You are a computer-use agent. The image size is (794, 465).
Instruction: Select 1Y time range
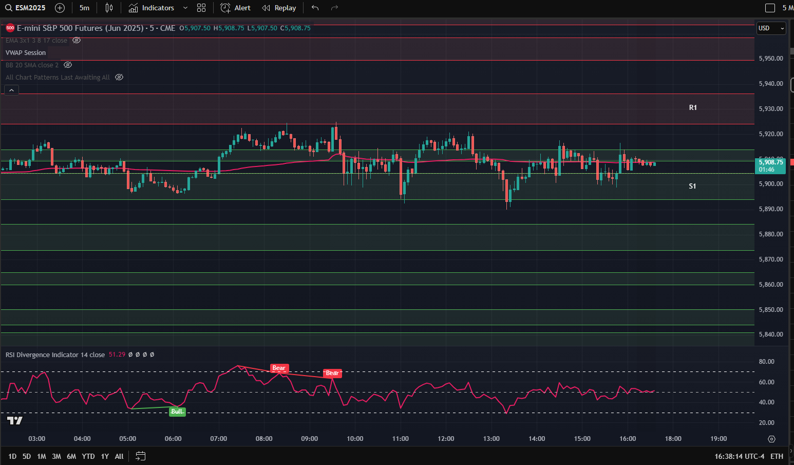[x=105, y=456]
